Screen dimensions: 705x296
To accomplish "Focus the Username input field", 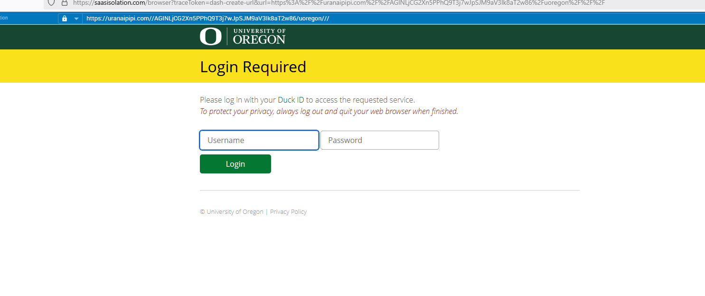I will click(x=259, y=140).
